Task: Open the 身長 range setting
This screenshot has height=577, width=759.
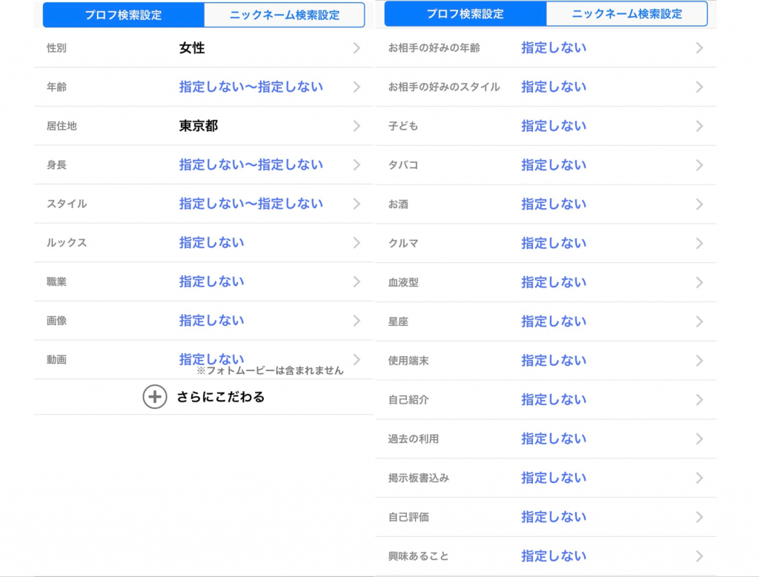Action: (251, 164)
